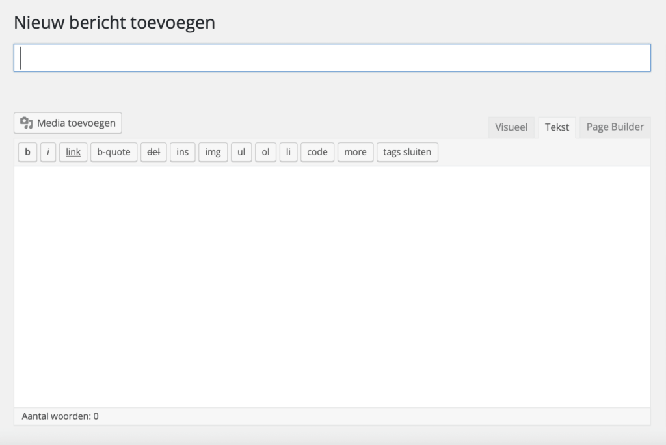Click inside the text editor content area

click(332, 286)
